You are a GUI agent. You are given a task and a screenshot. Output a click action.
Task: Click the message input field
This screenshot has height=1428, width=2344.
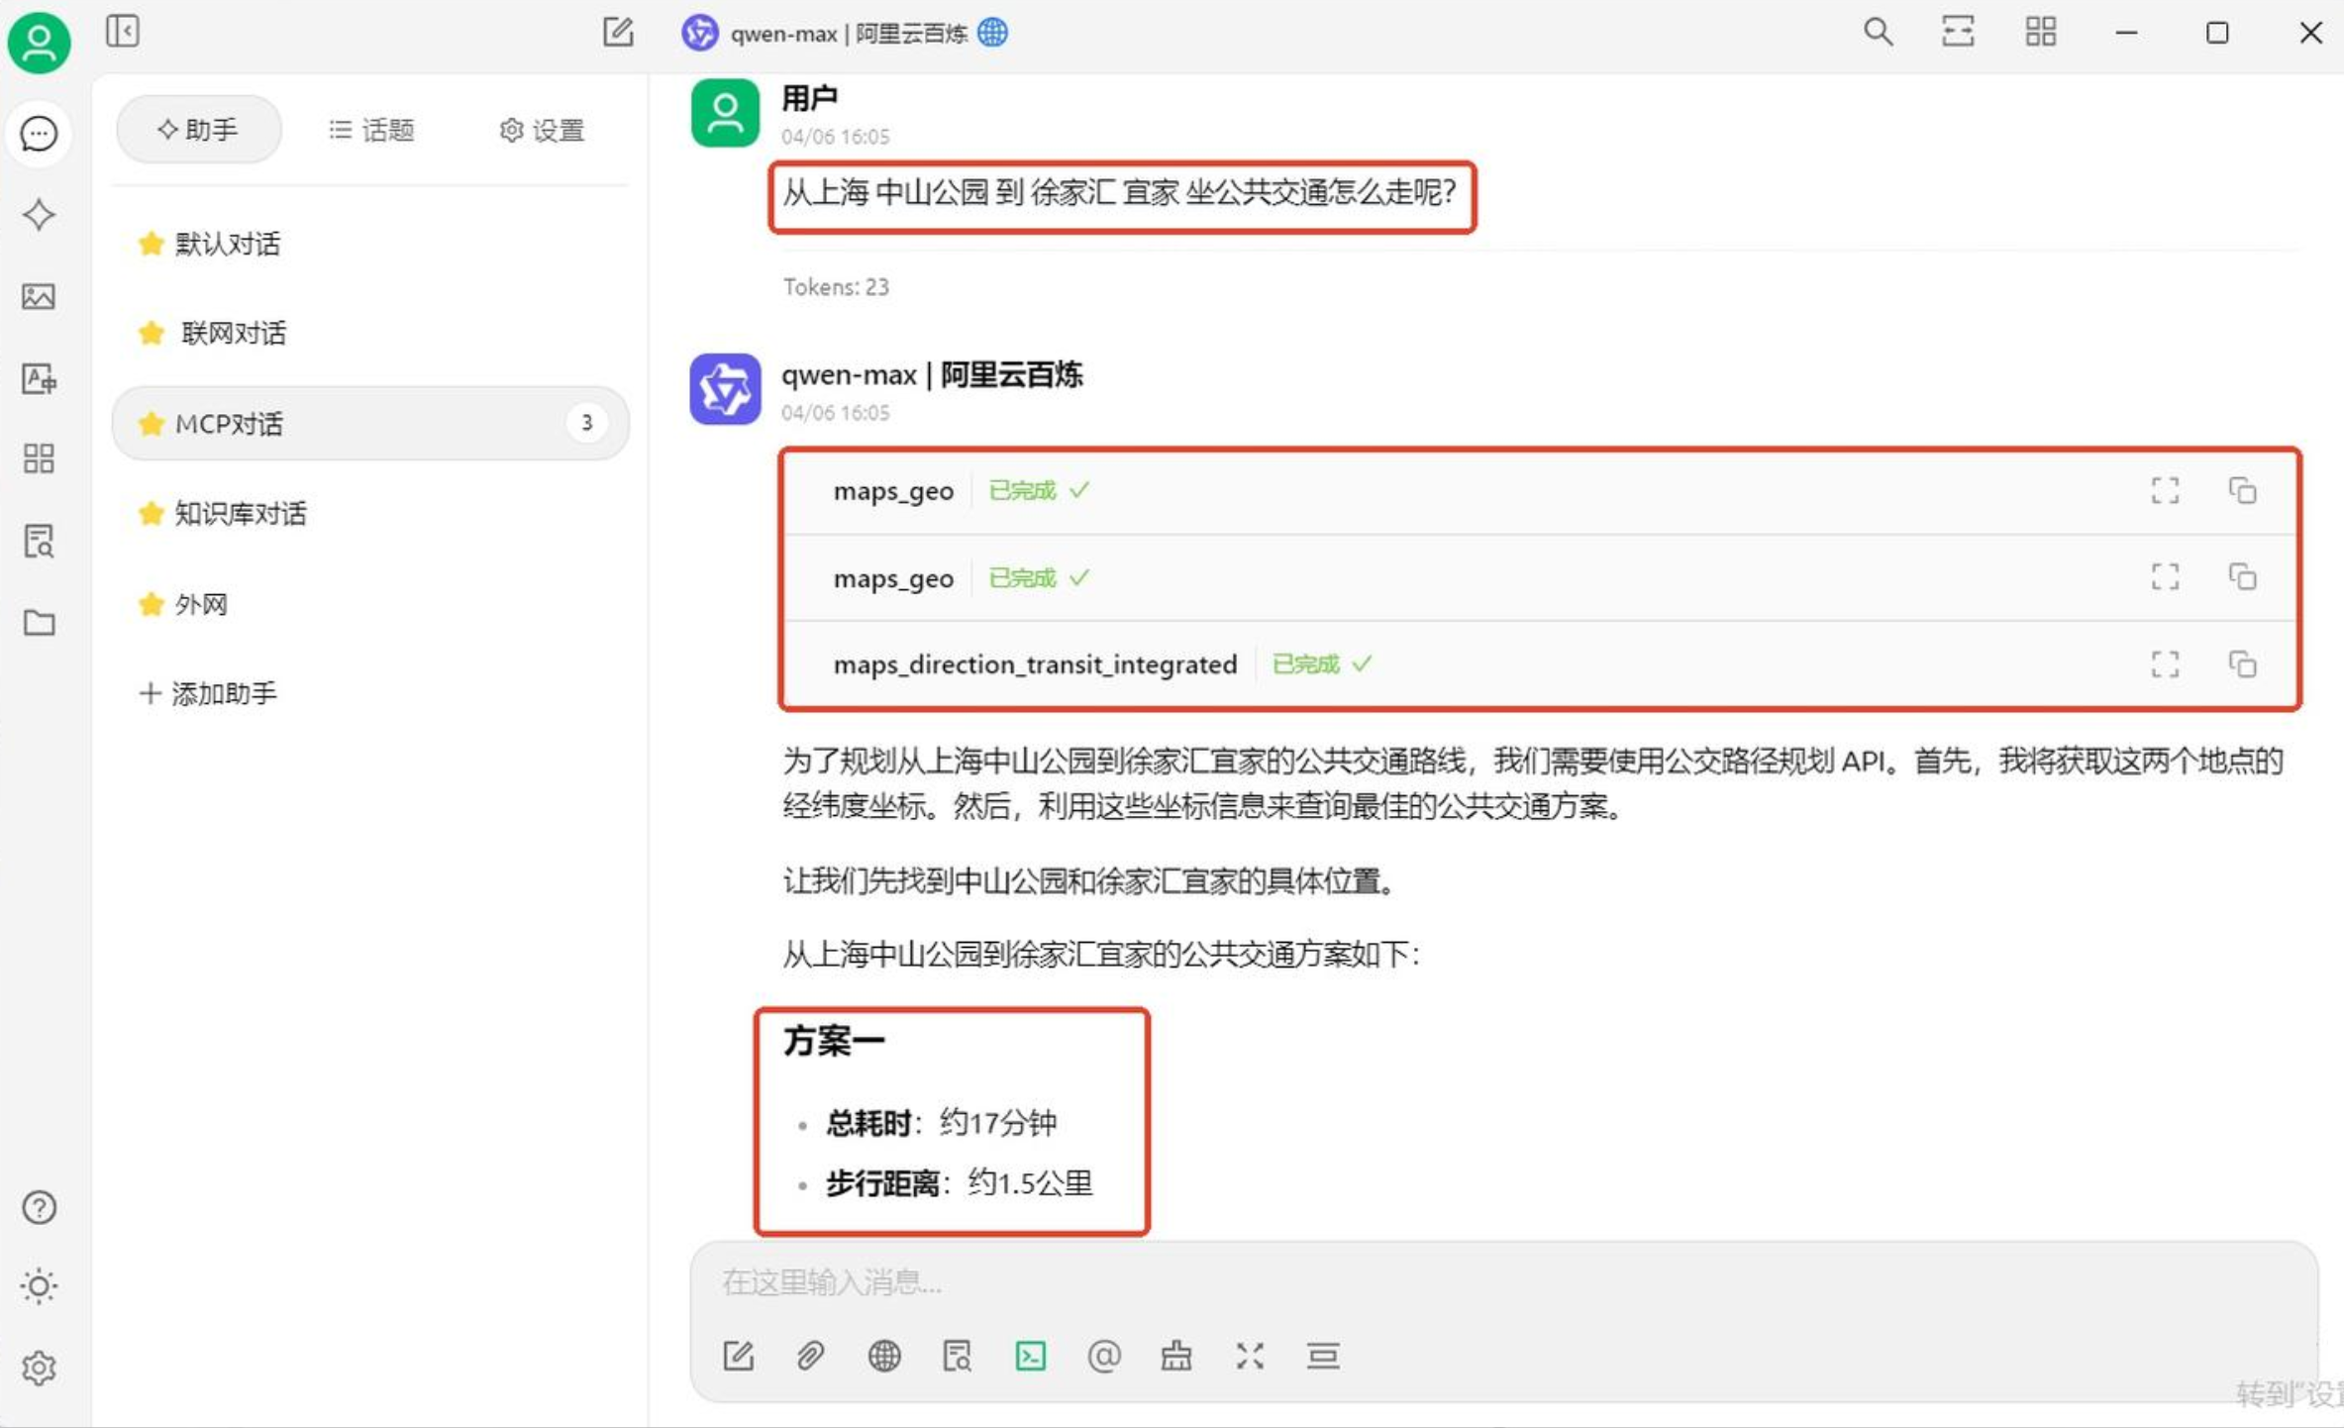1503,1282
